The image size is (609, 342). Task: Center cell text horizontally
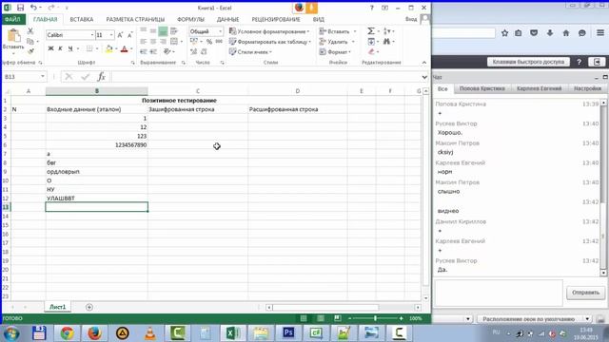(x=153, y=42)
